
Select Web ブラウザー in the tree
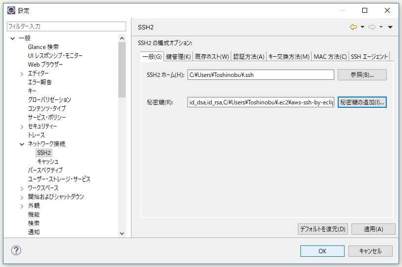click(45, 65)
